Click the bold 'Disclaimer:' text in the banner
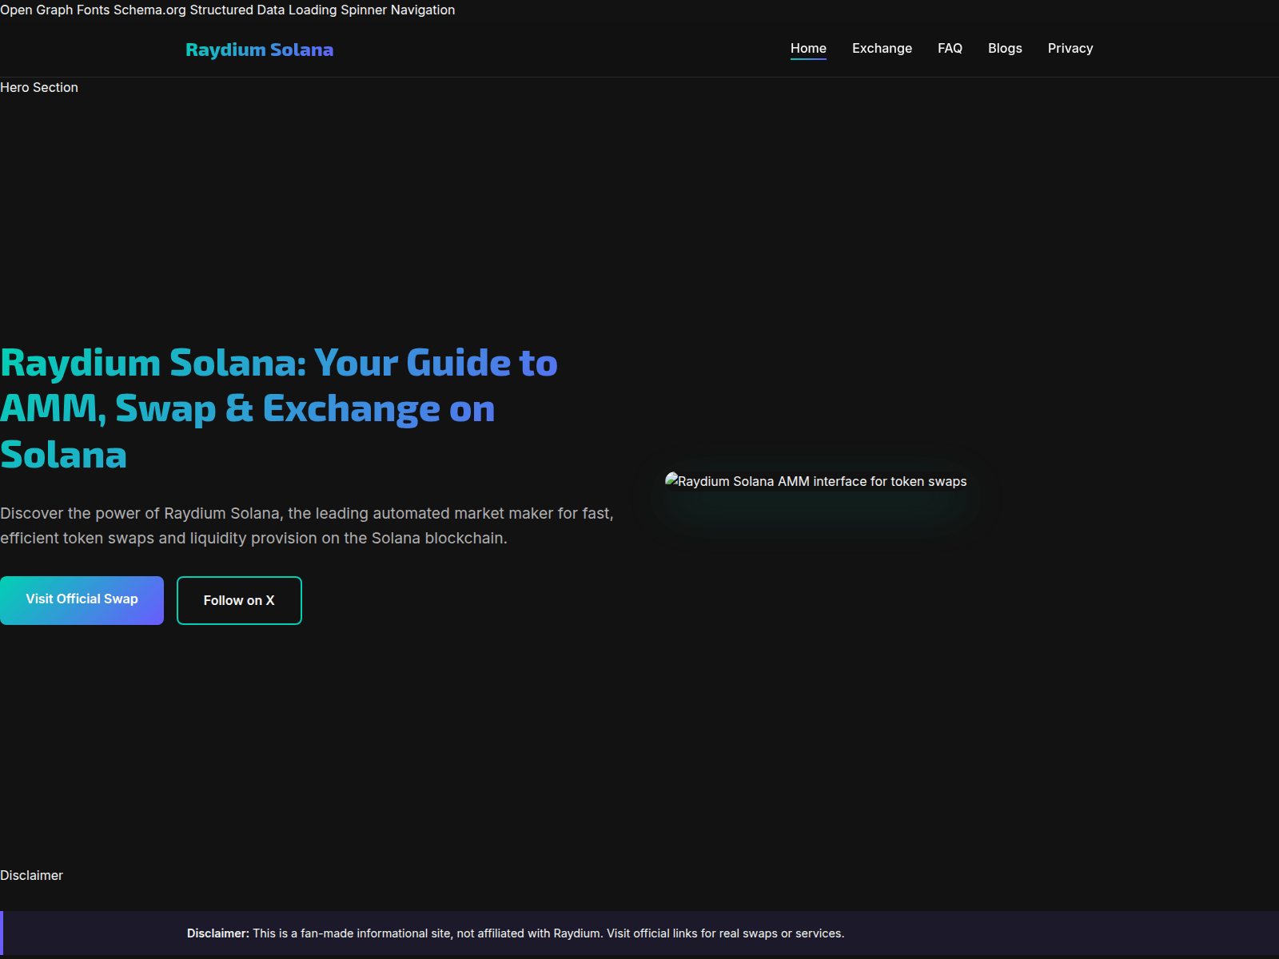 click(x=218, y=933)
